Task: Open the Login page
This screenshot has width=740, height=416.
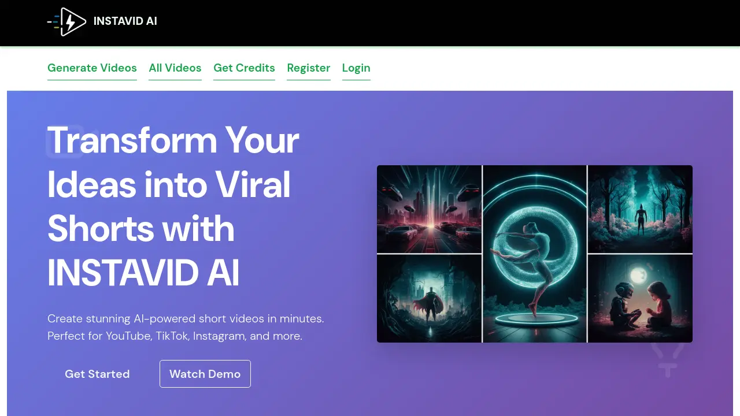Action: (356, 68)
